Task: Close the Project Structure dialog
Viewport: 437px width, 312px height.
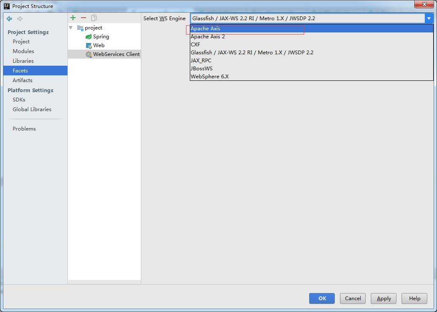Action: click(x=424, y=4)
